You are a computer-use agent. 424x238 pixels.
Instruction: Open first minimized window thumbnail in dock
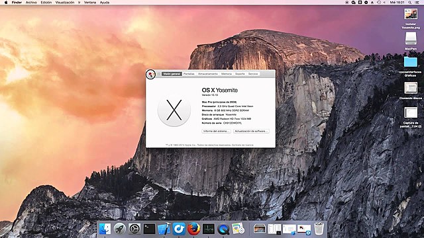point(260,229)
